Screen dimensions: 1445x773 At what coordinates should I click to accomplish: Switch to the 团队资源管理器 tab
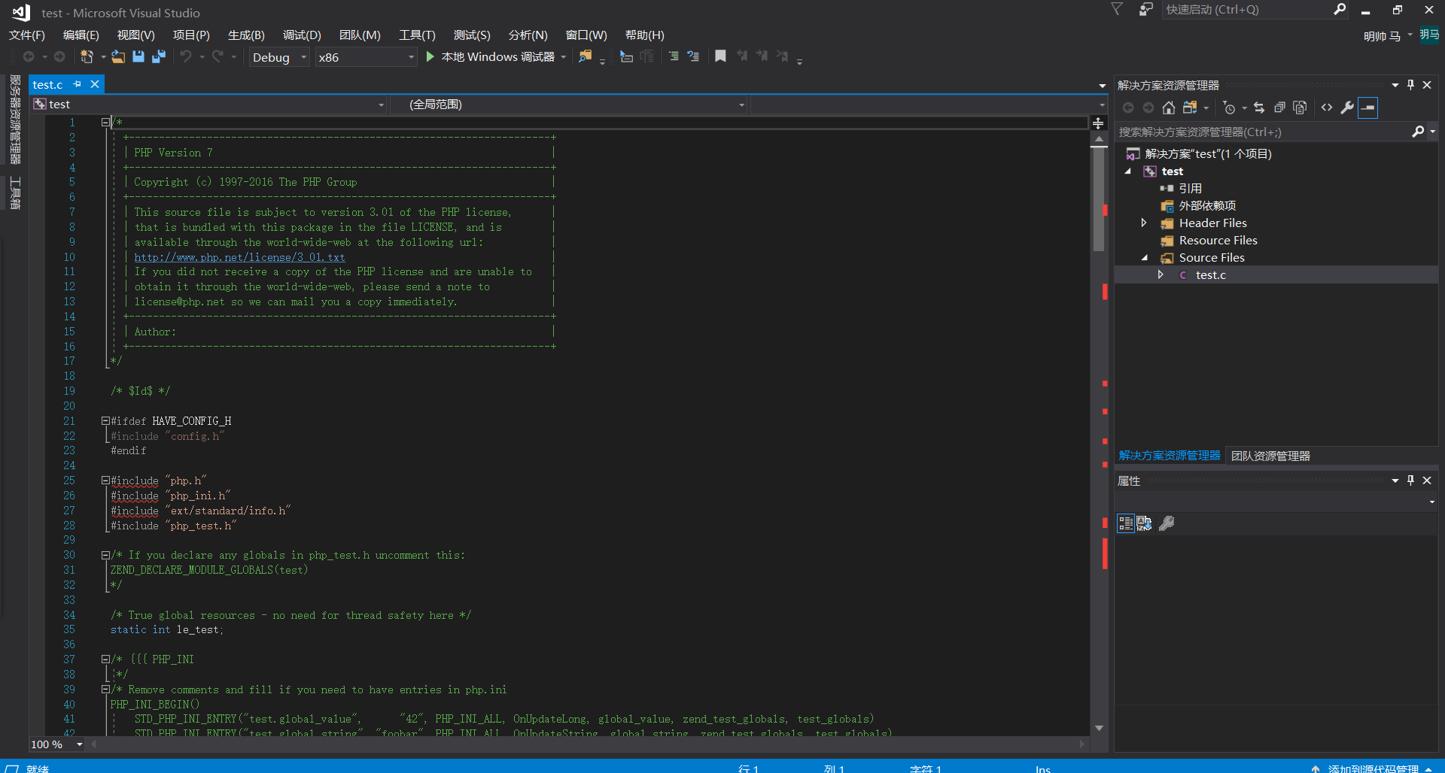1270,455
